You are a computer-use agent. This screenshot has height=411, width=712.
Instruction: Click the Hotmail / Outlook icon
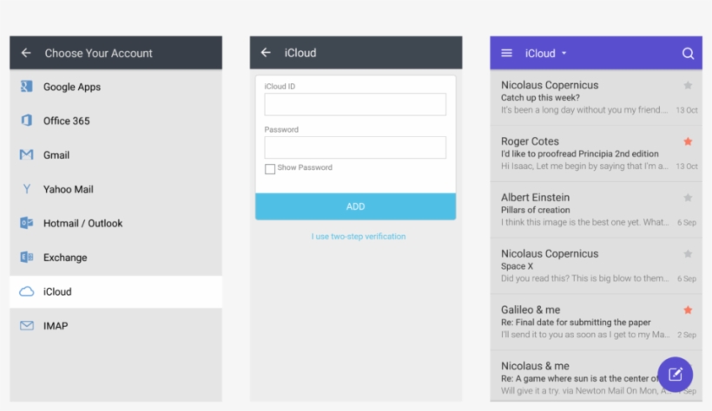[26, 223]
